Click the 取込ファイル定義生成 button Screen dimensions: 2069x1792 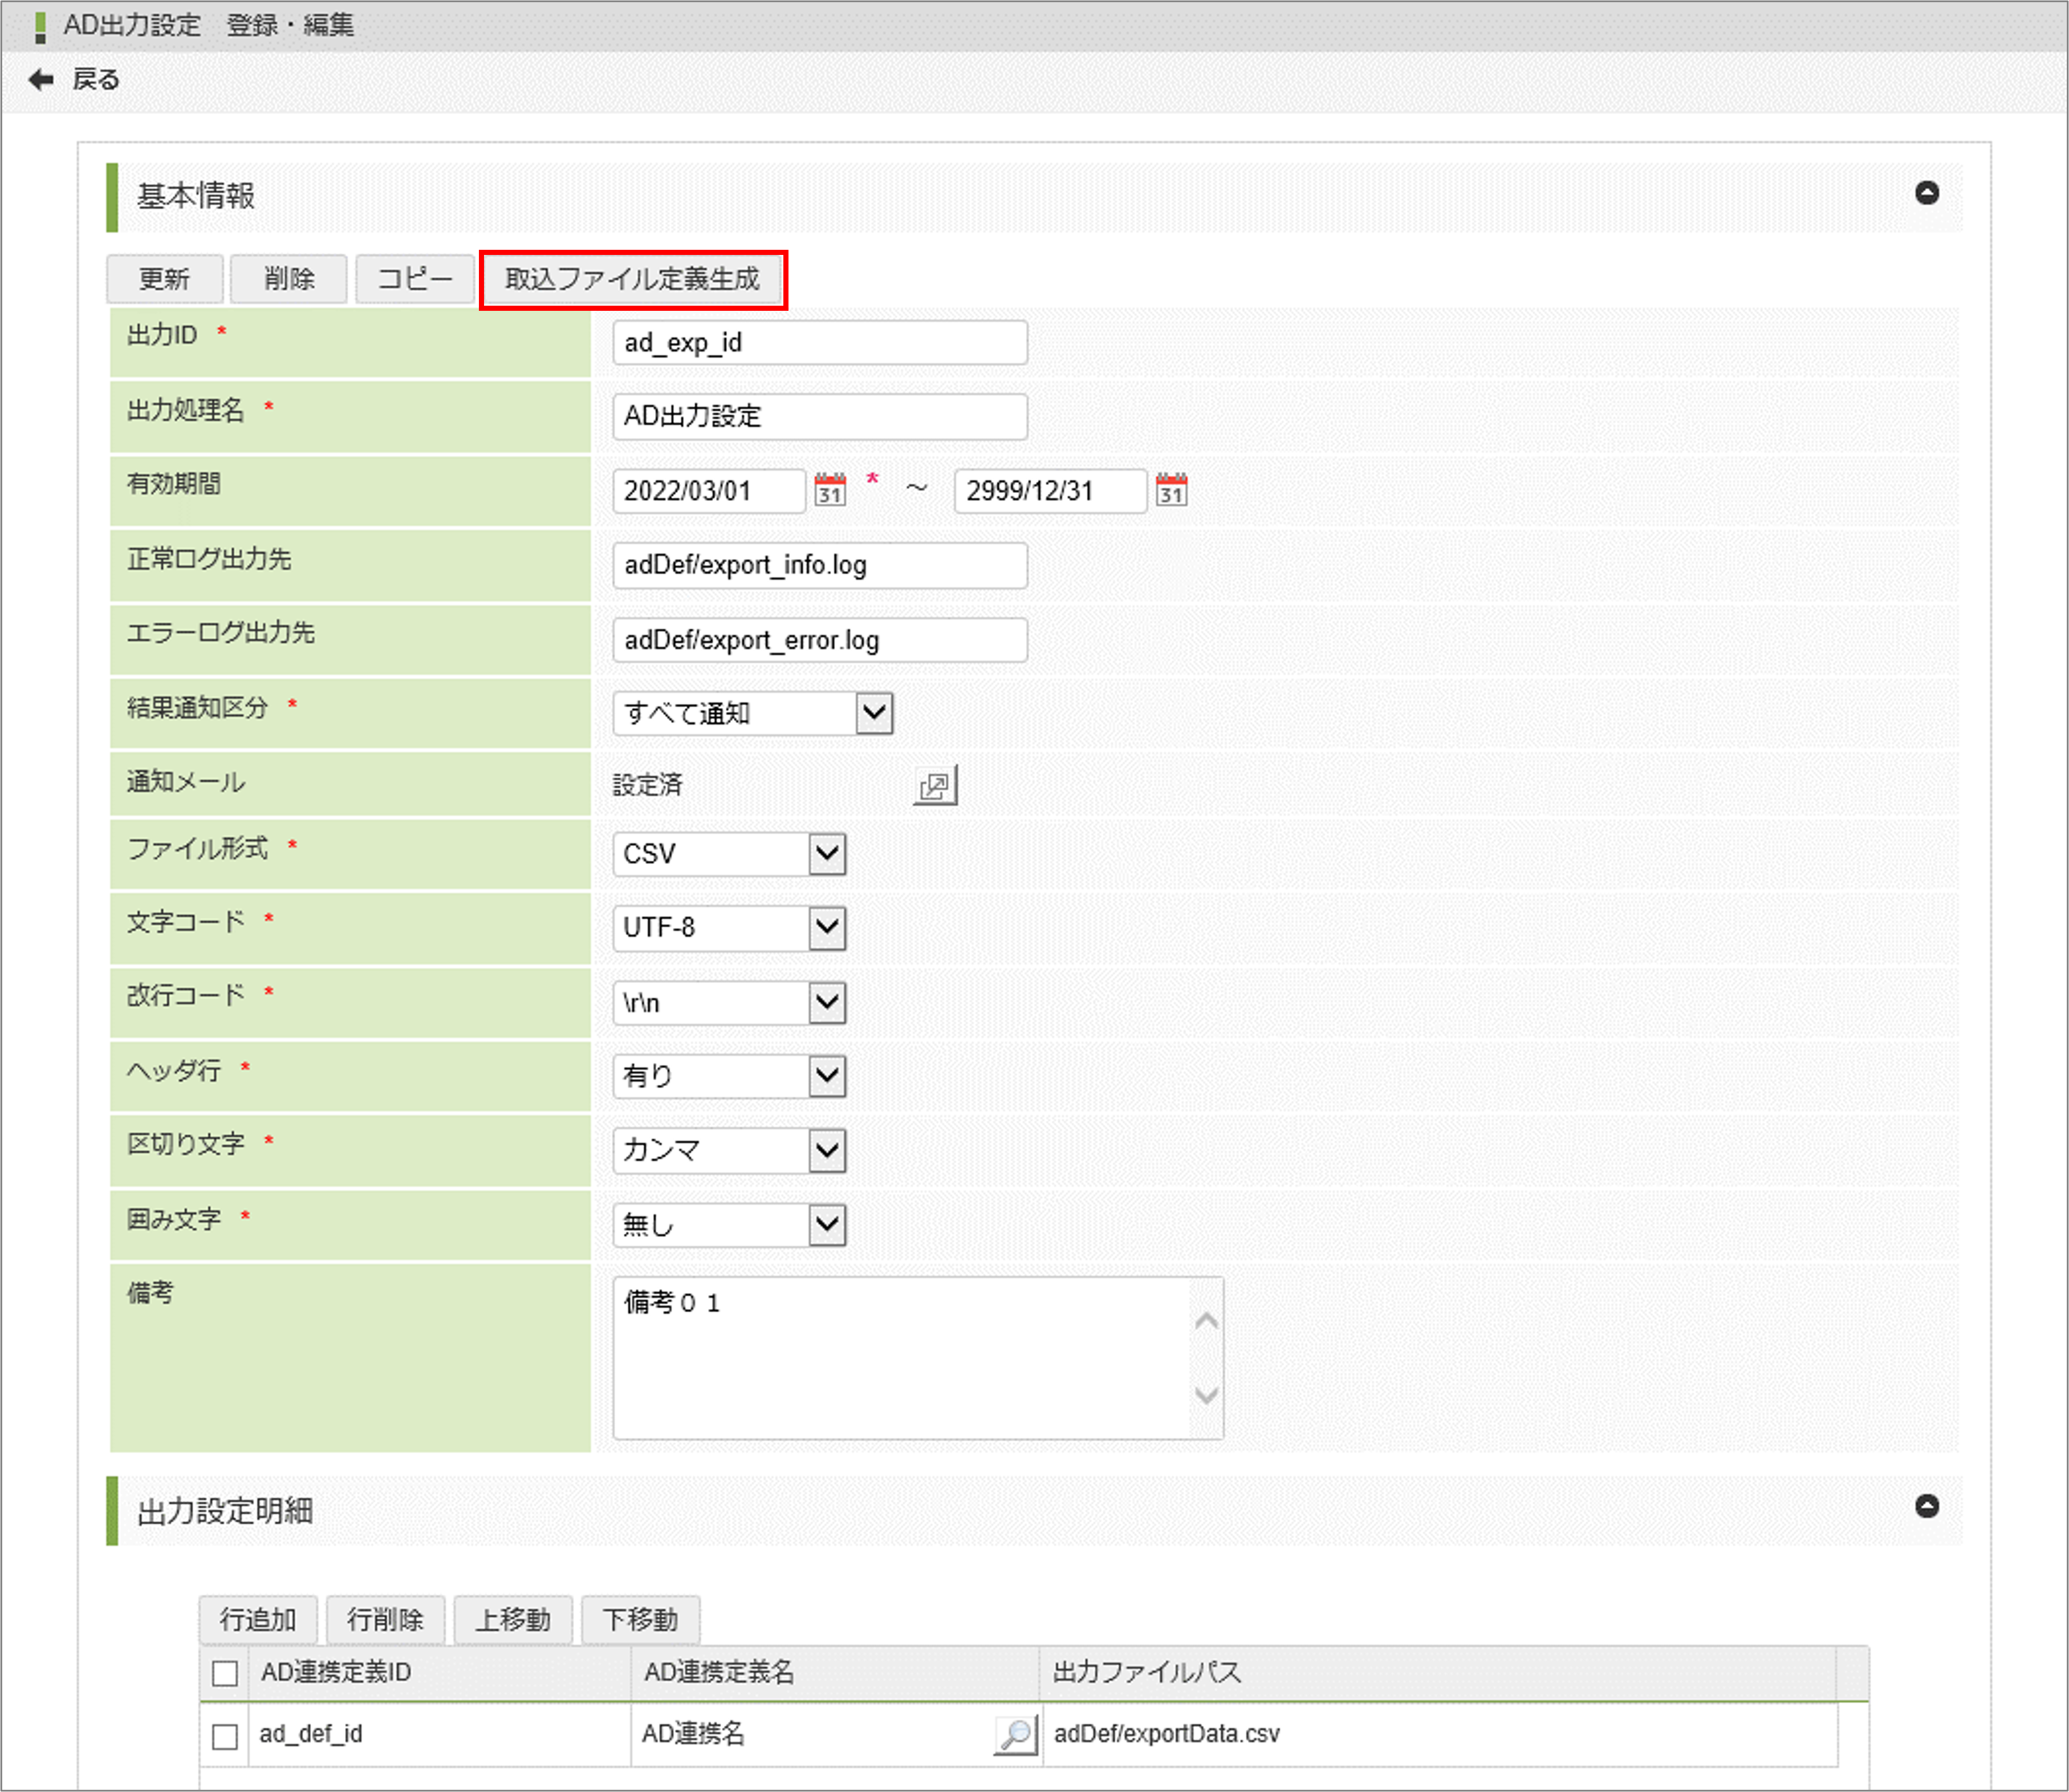click(x=633, y=279)
